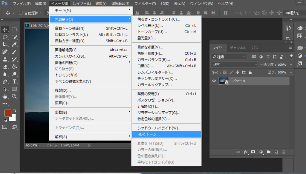Select the Spot Healing Brush tool
This screenshot has height=174, width=306.
coord(5,52)
